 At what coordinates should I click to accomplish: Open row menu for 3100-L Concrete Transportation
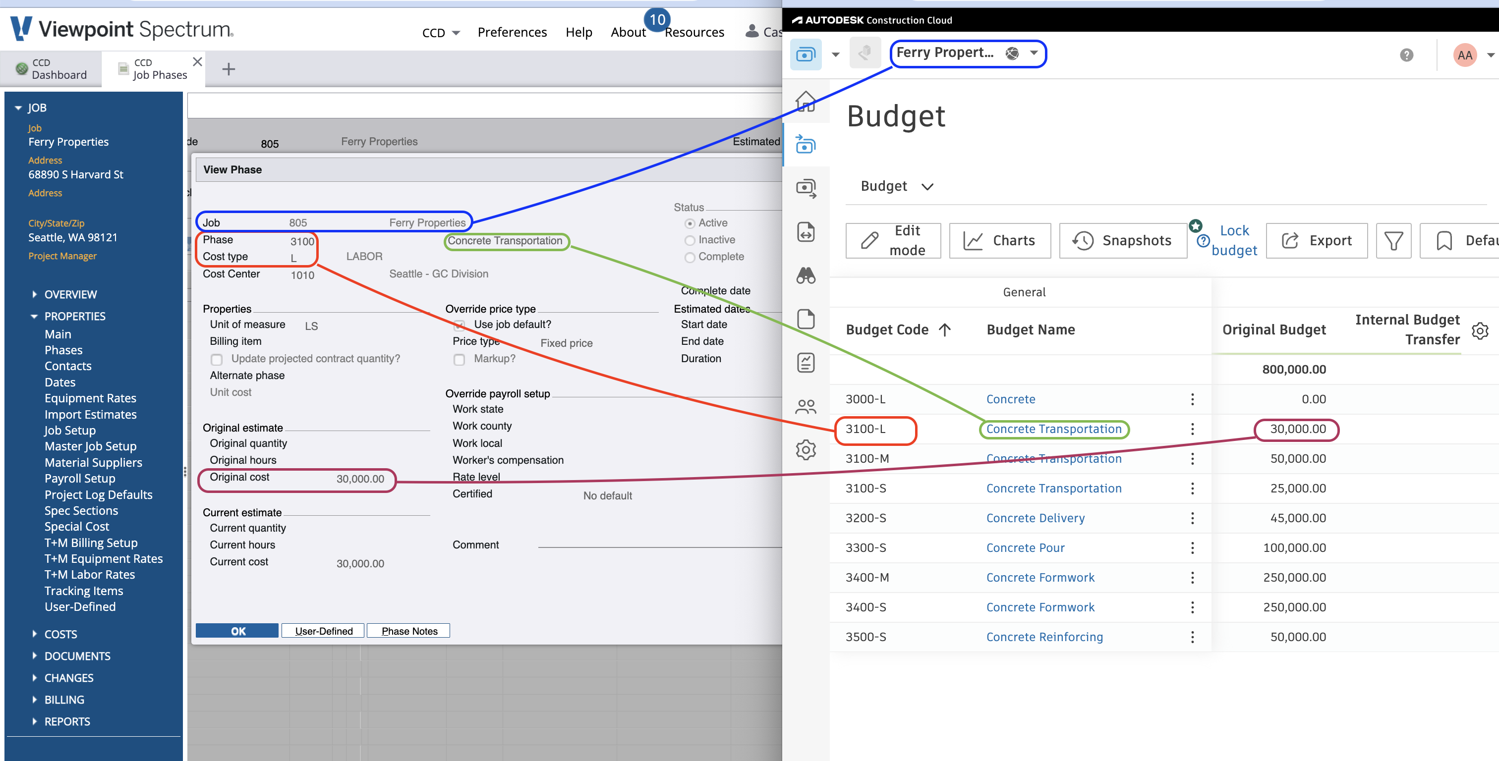tap(1192, 429)
